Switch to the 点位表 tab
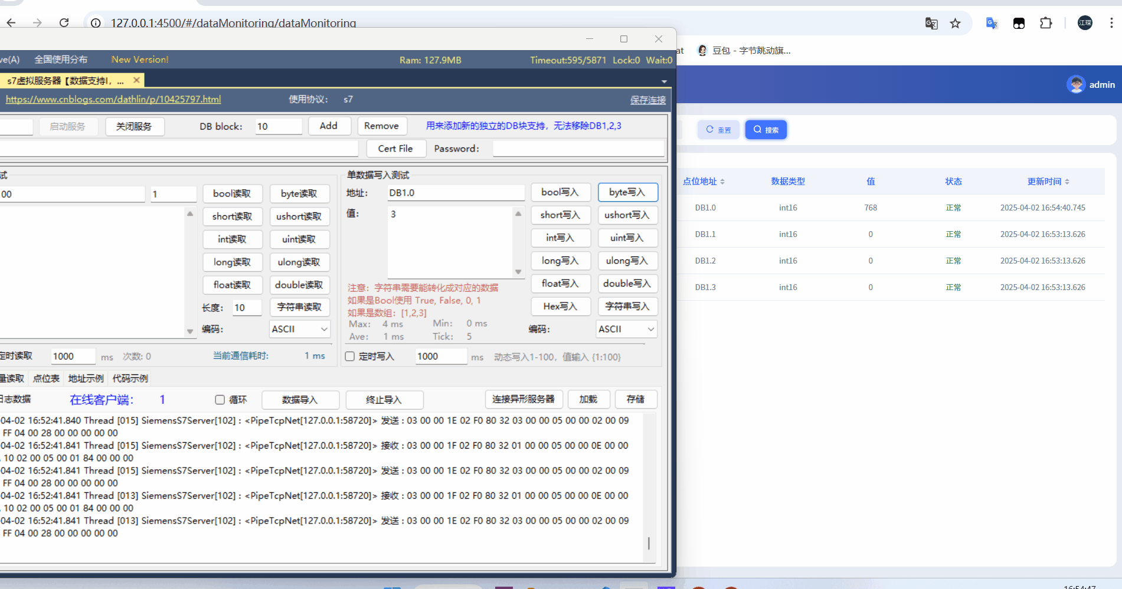The image size is (1122, 589). click(x=46, y=379)
